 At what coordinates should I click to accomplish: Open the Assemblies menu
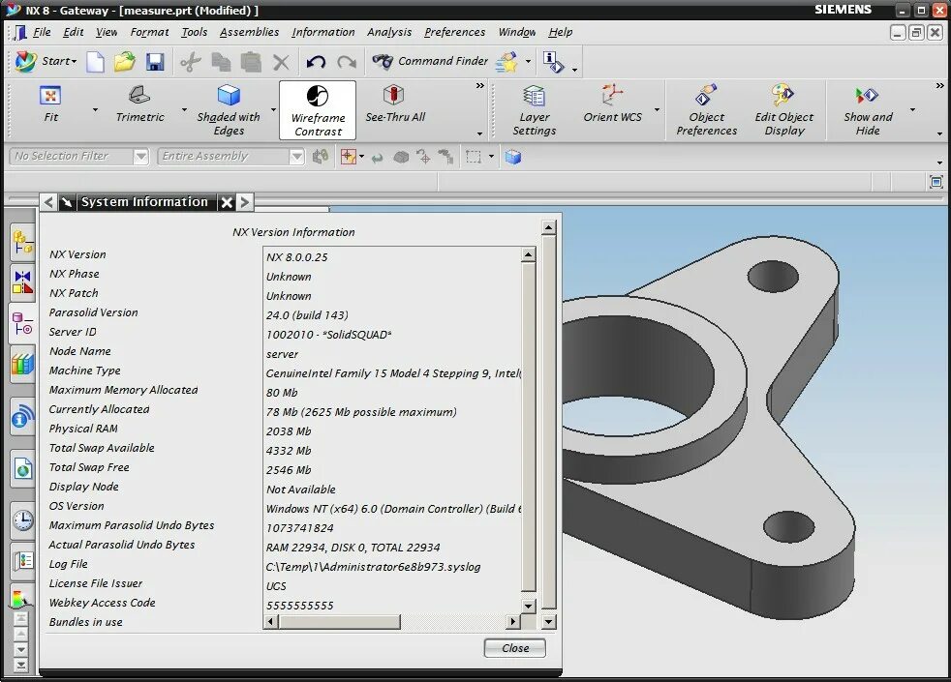(x=249, y=32)
